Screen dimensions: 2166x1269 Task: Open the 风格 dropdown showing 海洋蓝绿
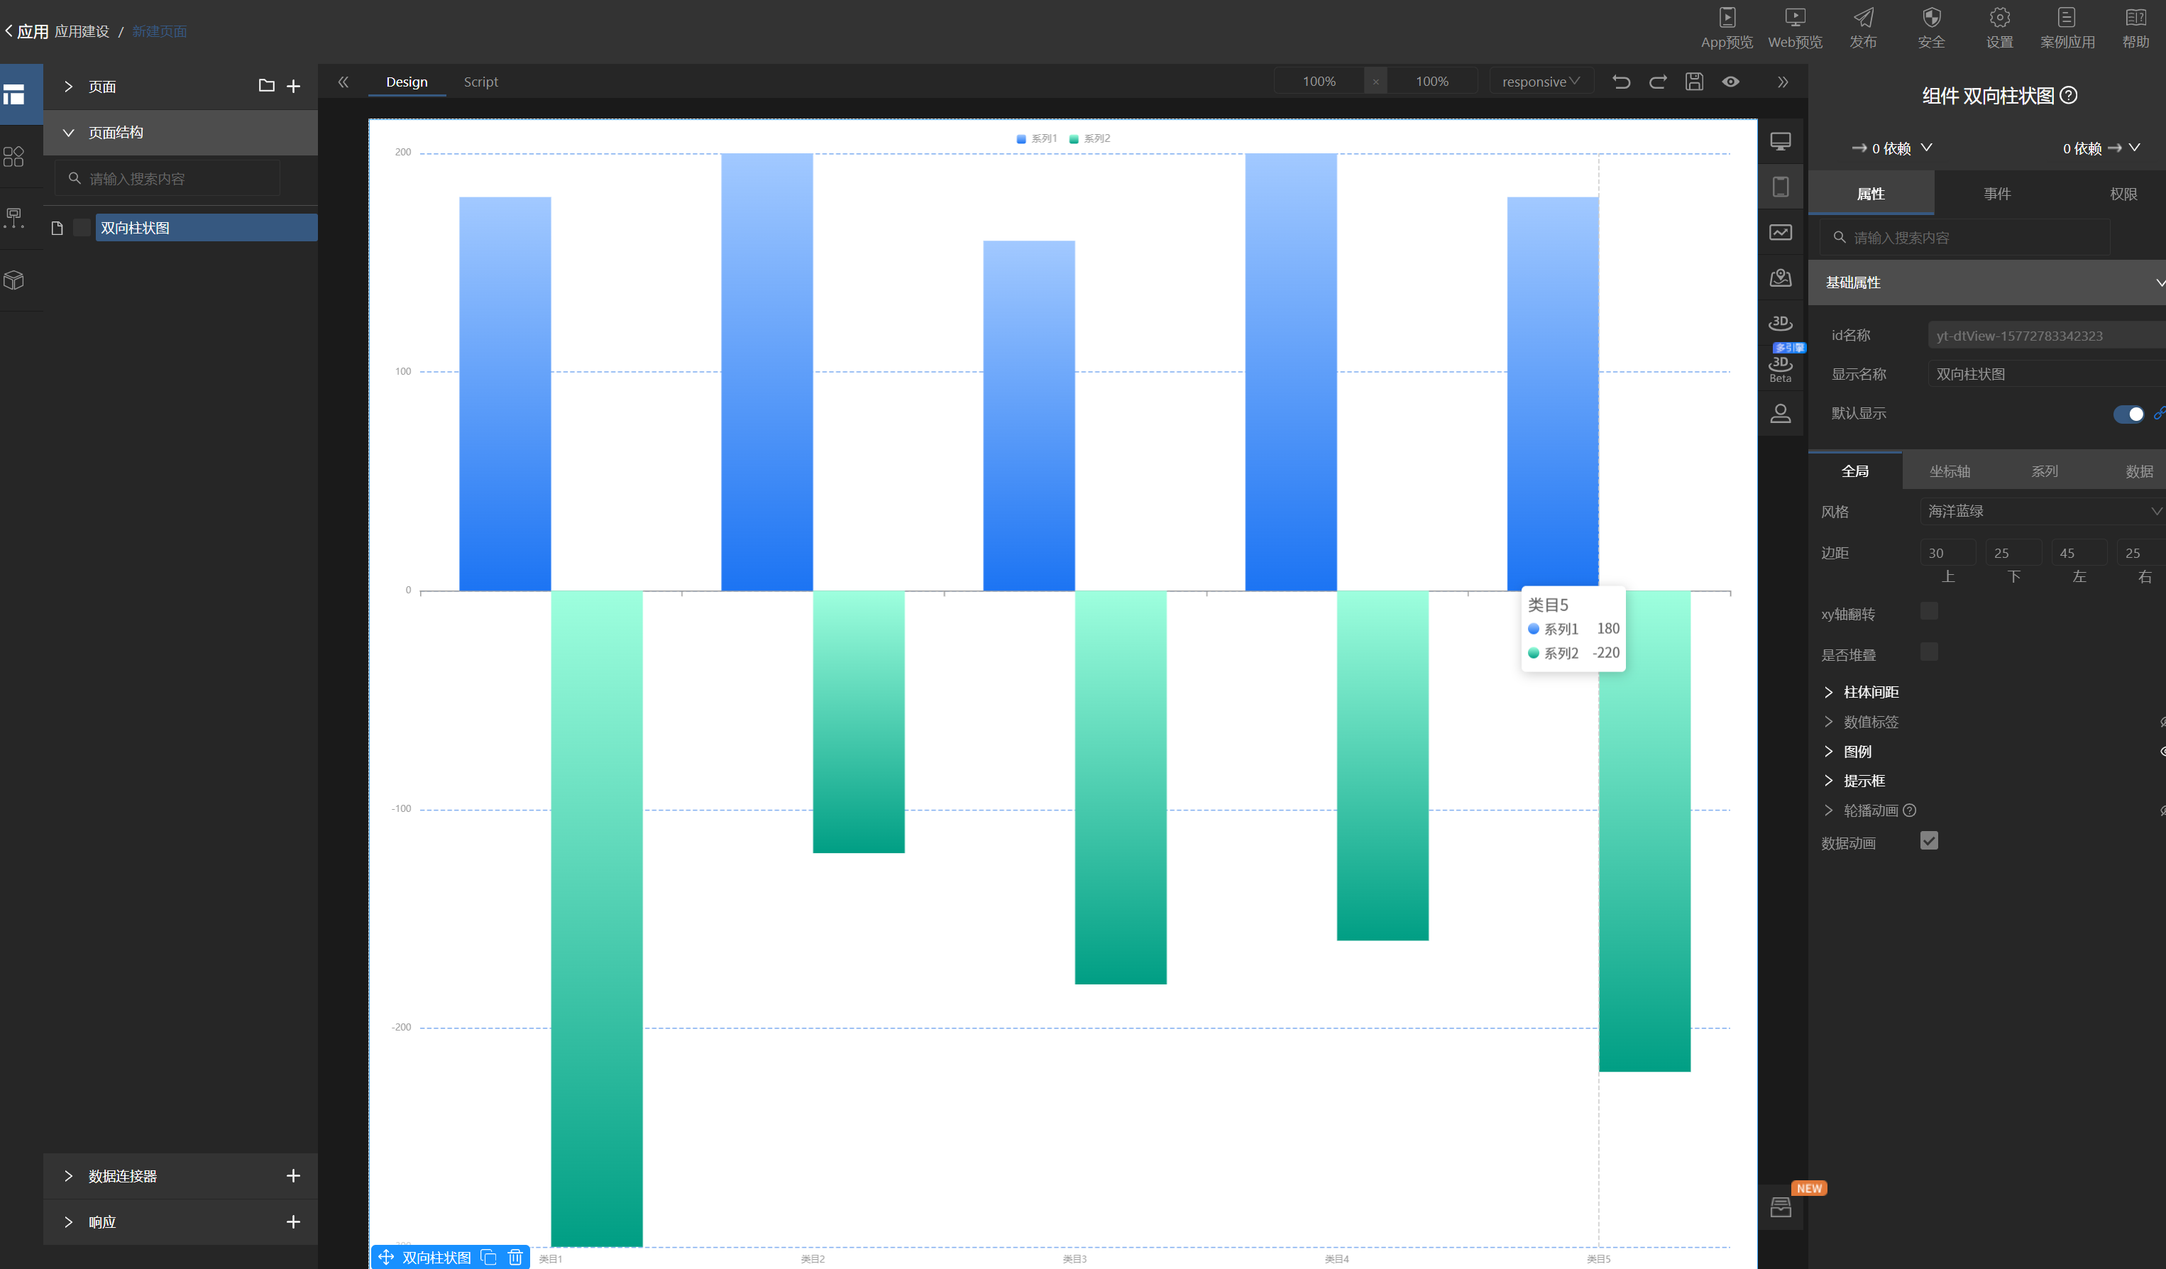tap(2043, 511)
